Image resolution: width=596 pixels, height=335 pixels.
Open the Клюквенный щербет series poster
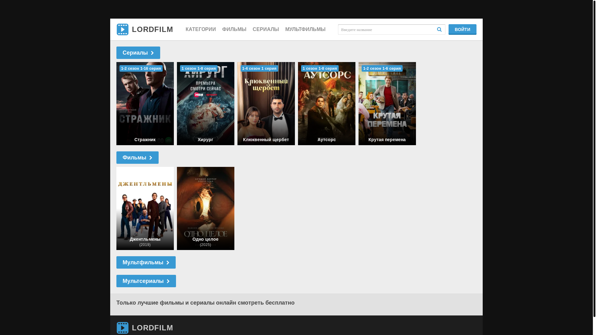[266, 104]
